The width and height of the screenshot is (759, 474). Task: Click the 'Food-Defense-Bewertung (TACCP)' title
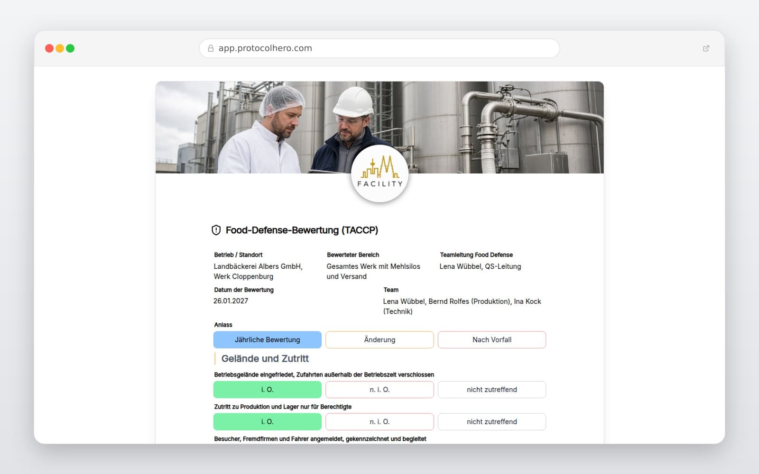(302, 230)
